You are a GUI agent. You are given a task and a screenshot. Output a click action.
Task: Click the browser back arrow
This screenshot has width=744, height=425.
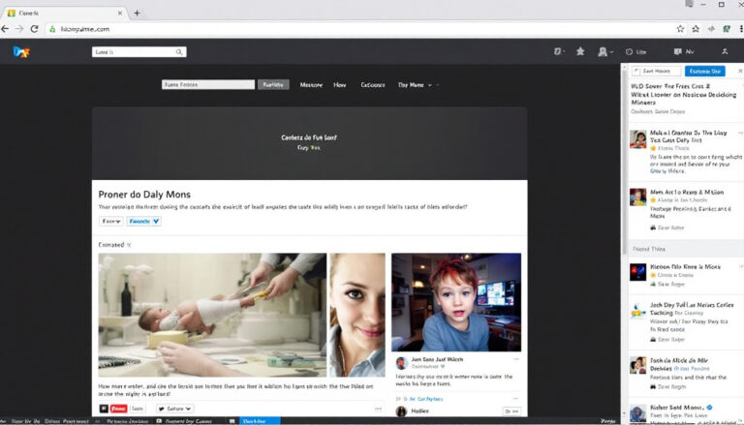(8, 29)
